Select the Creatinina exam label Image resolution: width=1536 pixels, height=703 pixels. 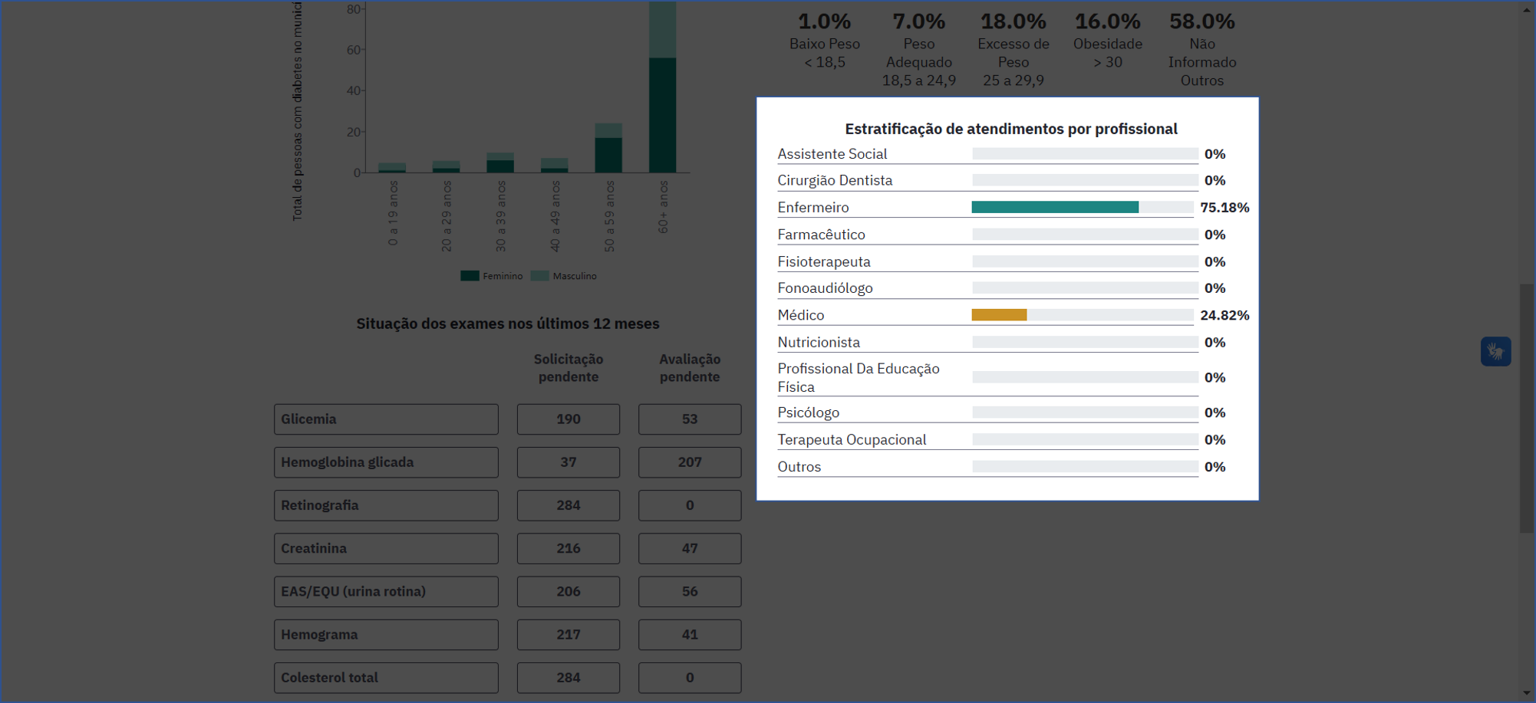pos(386,548)
